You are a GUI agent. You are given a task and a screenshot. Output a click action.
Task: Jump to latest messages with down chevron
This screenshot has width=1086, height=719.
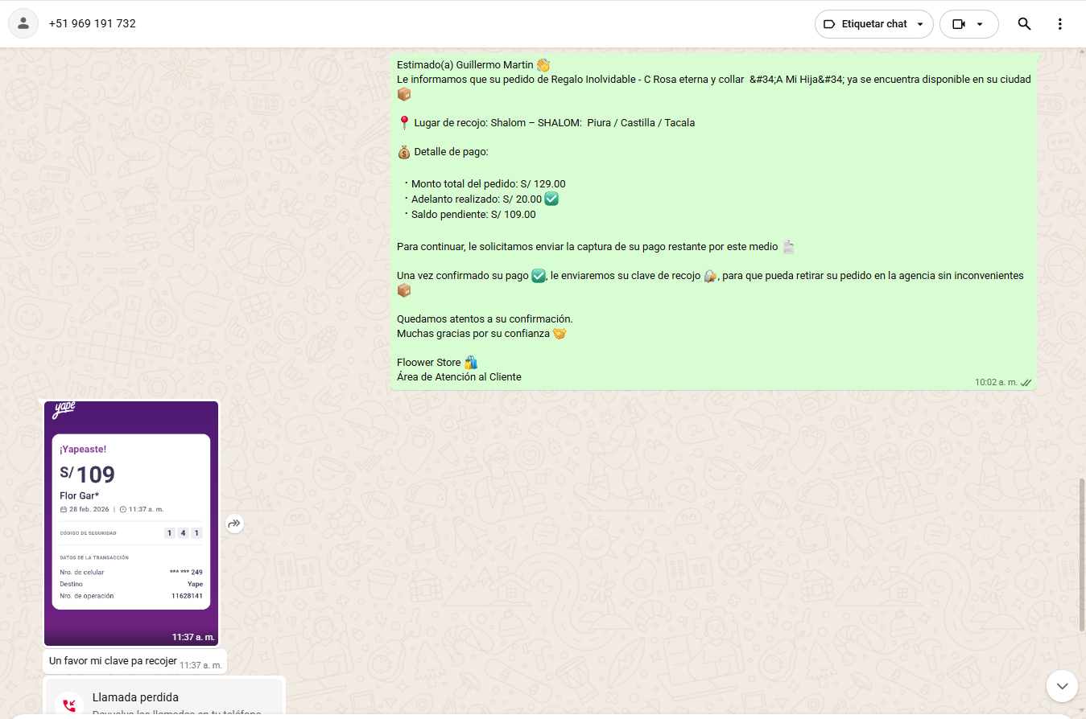point(1062,686)
